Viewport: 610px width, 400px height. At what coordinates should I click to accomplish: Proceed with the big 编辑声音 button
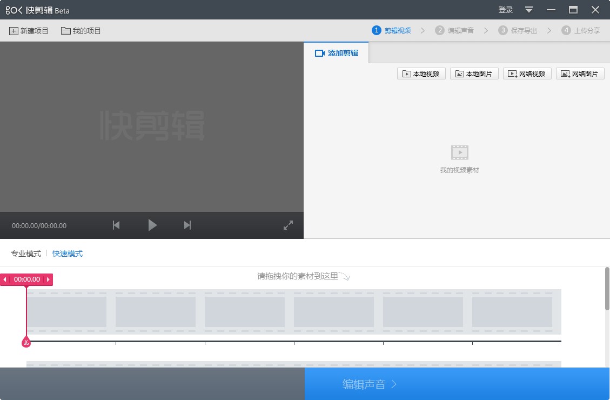457,384
